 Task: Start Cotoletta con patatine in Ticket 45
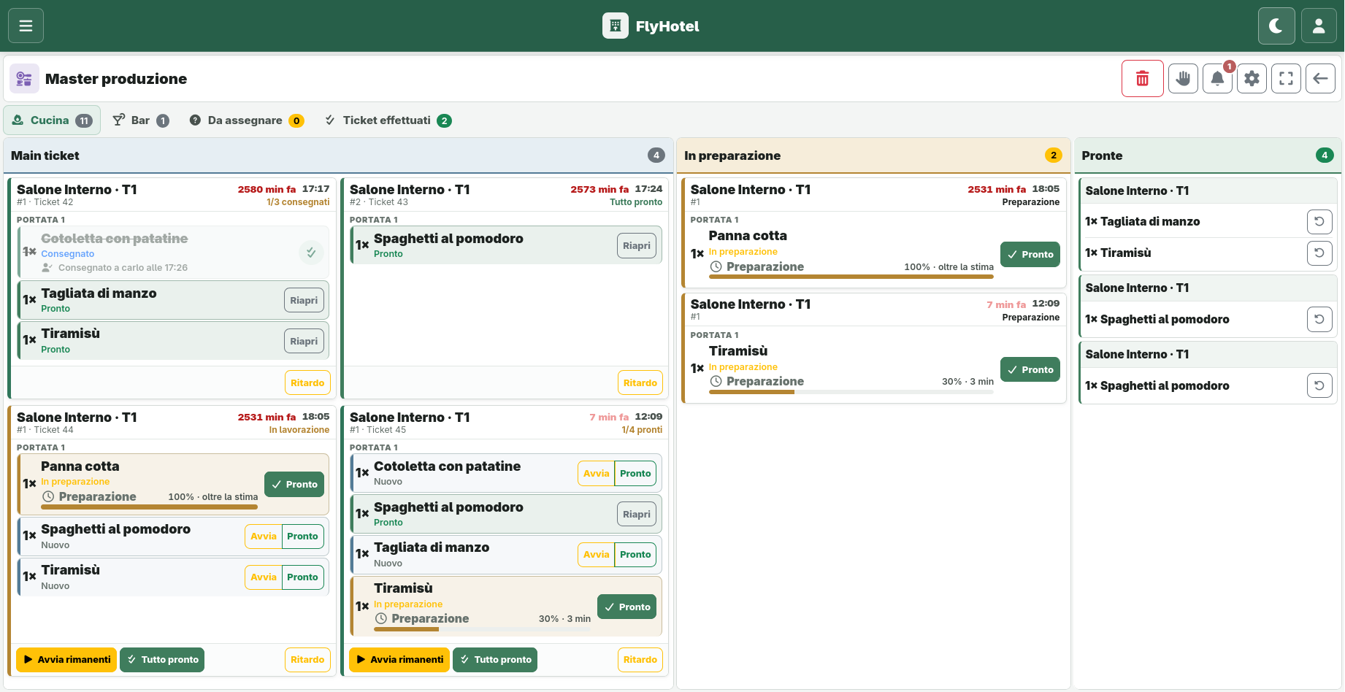[596, 473]
